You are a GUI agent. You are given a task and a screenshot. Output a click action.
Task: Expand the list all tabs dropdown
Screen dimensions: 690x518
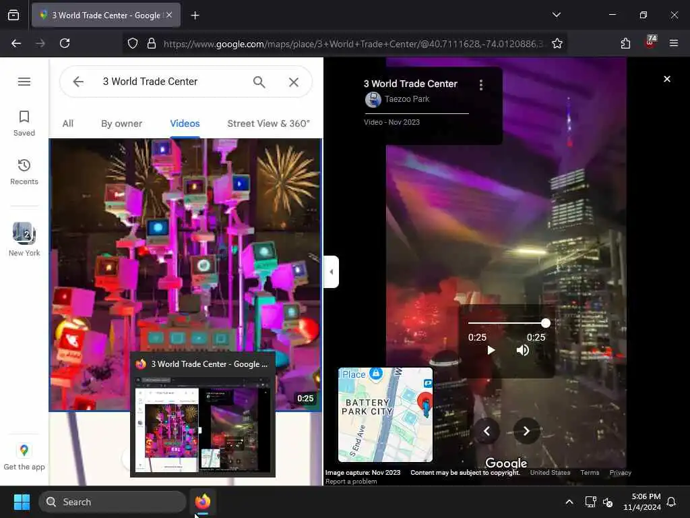[556, 15]
